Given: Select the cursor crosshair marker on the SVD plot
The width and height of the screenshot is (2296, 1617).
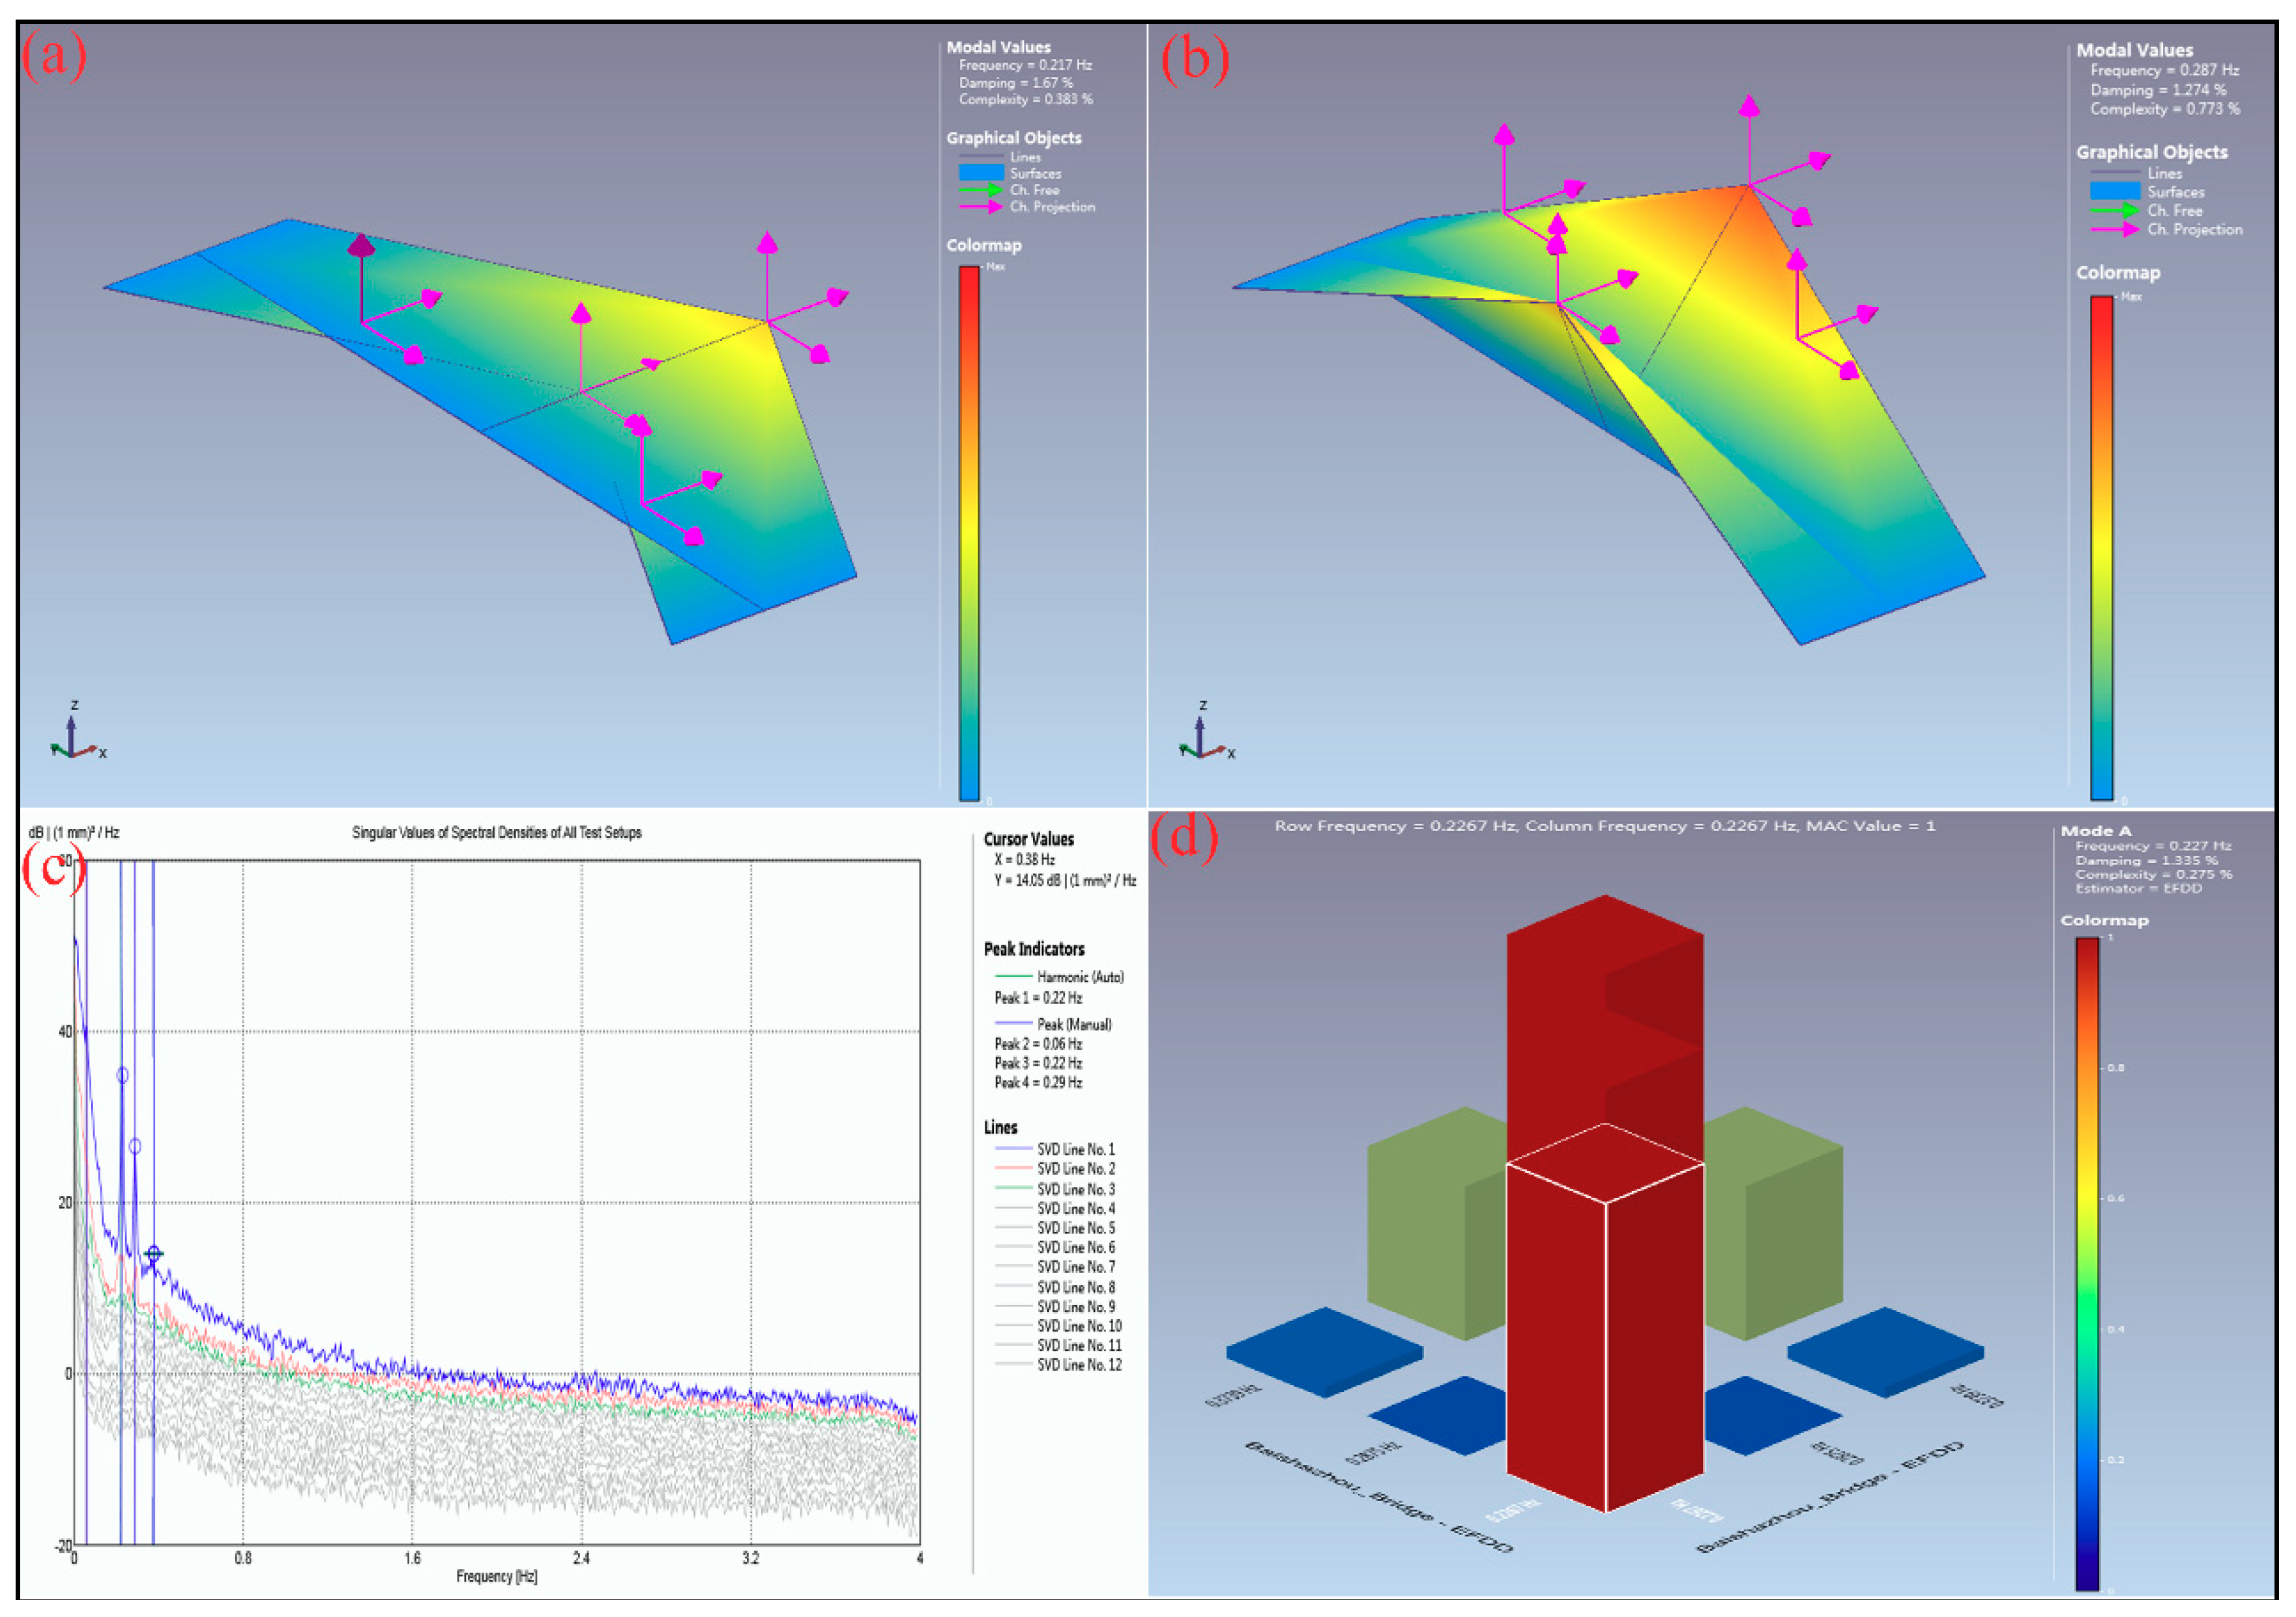Looking at the screenshot, I should tap(153, 1253).
